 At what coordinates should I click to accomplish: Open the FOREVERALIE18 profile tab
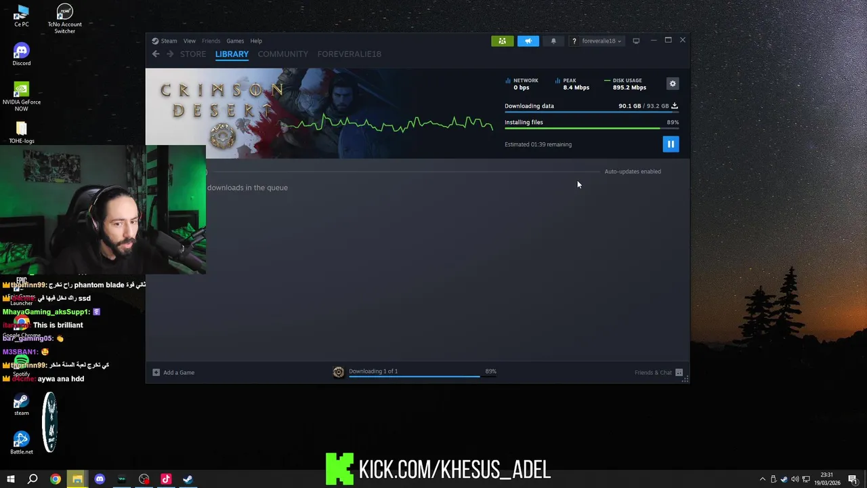350,54
